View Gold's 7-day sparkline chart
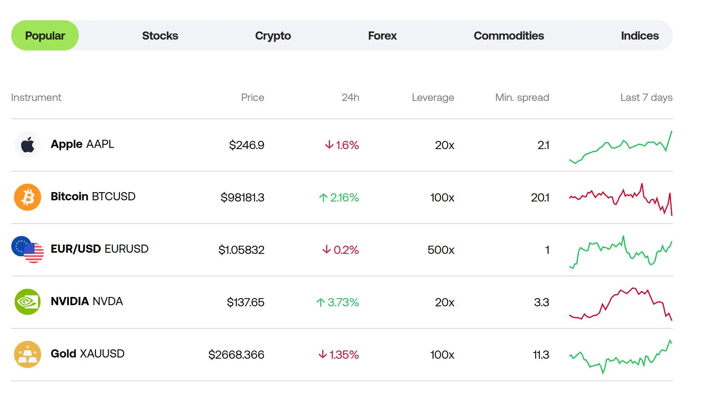Screen dimensions: 706x394 [x=621, y=357]
